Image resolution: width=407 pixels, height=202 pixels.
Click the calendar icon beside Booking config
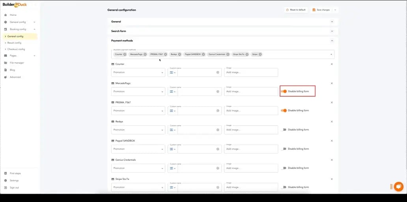point(6,29)
